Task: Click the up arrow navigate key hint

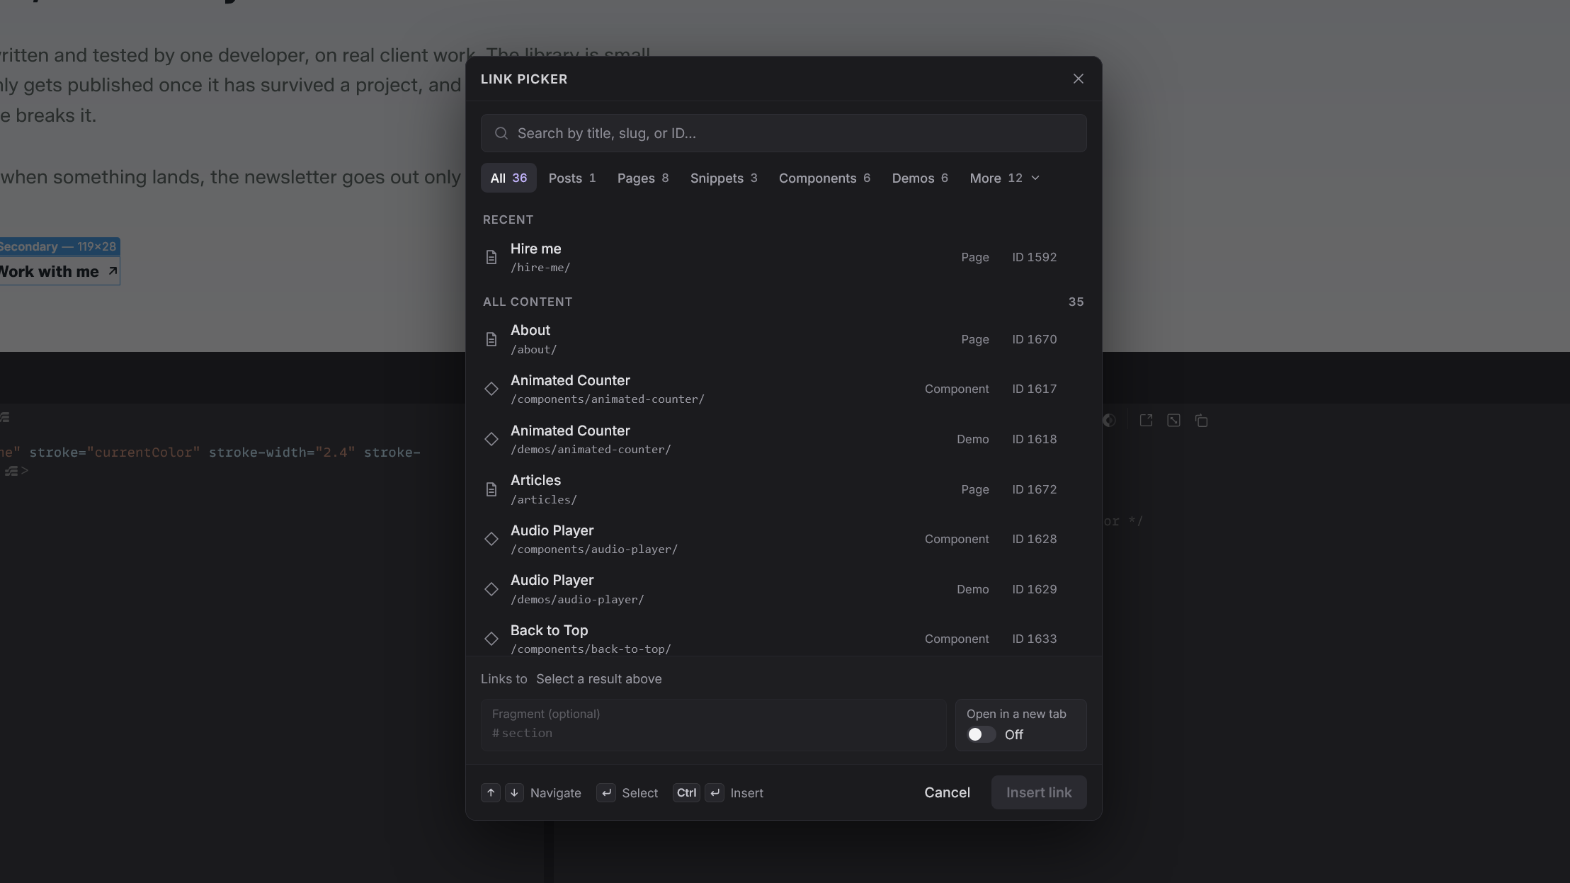Action: point(491,792)
